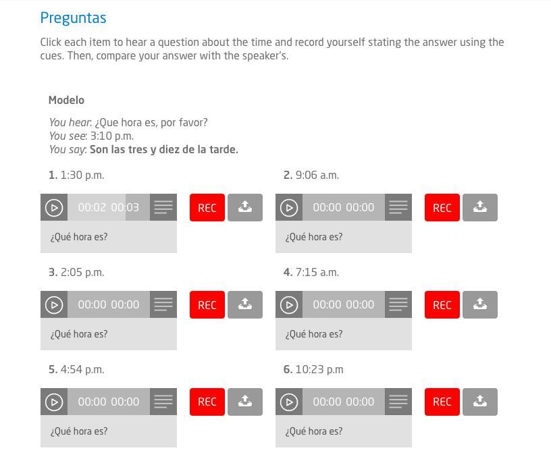551x463 pixels.
Task: Play audio for question 6 (10:23 p.m.)
Action: tap(289, 402)
